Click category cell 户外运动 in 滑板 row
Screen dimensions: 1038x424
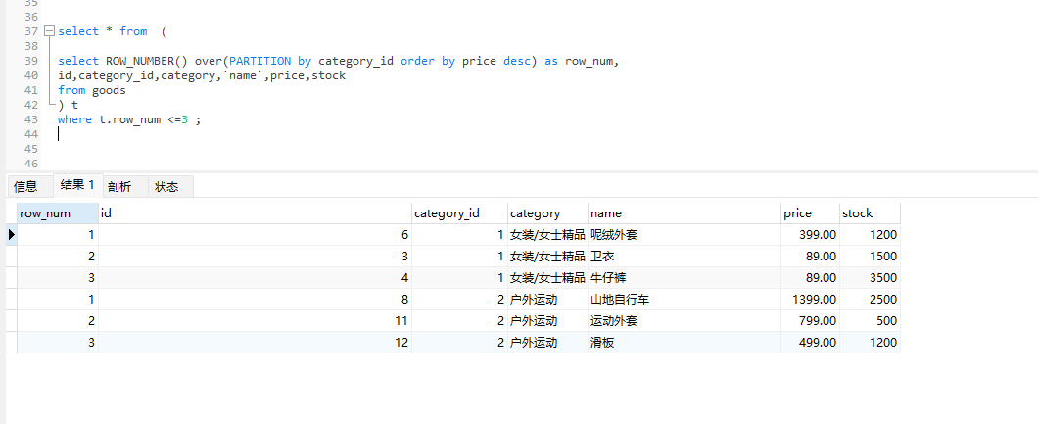coord(547,343)
